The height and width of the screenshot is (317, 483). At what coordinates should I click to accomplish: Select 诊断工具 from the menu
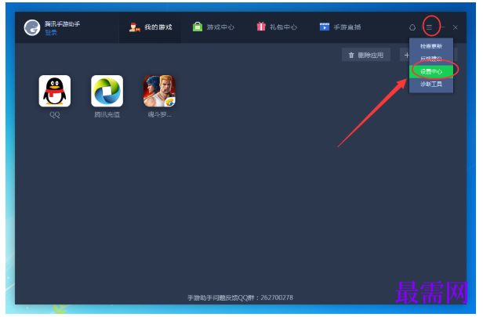(x=431, y=85)
